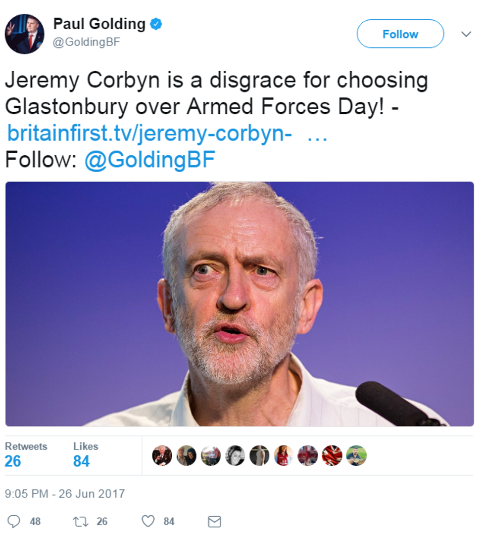485x534 pixels.
Task: Open the last liker avatar in the row
Action: (x=356, y=455)
